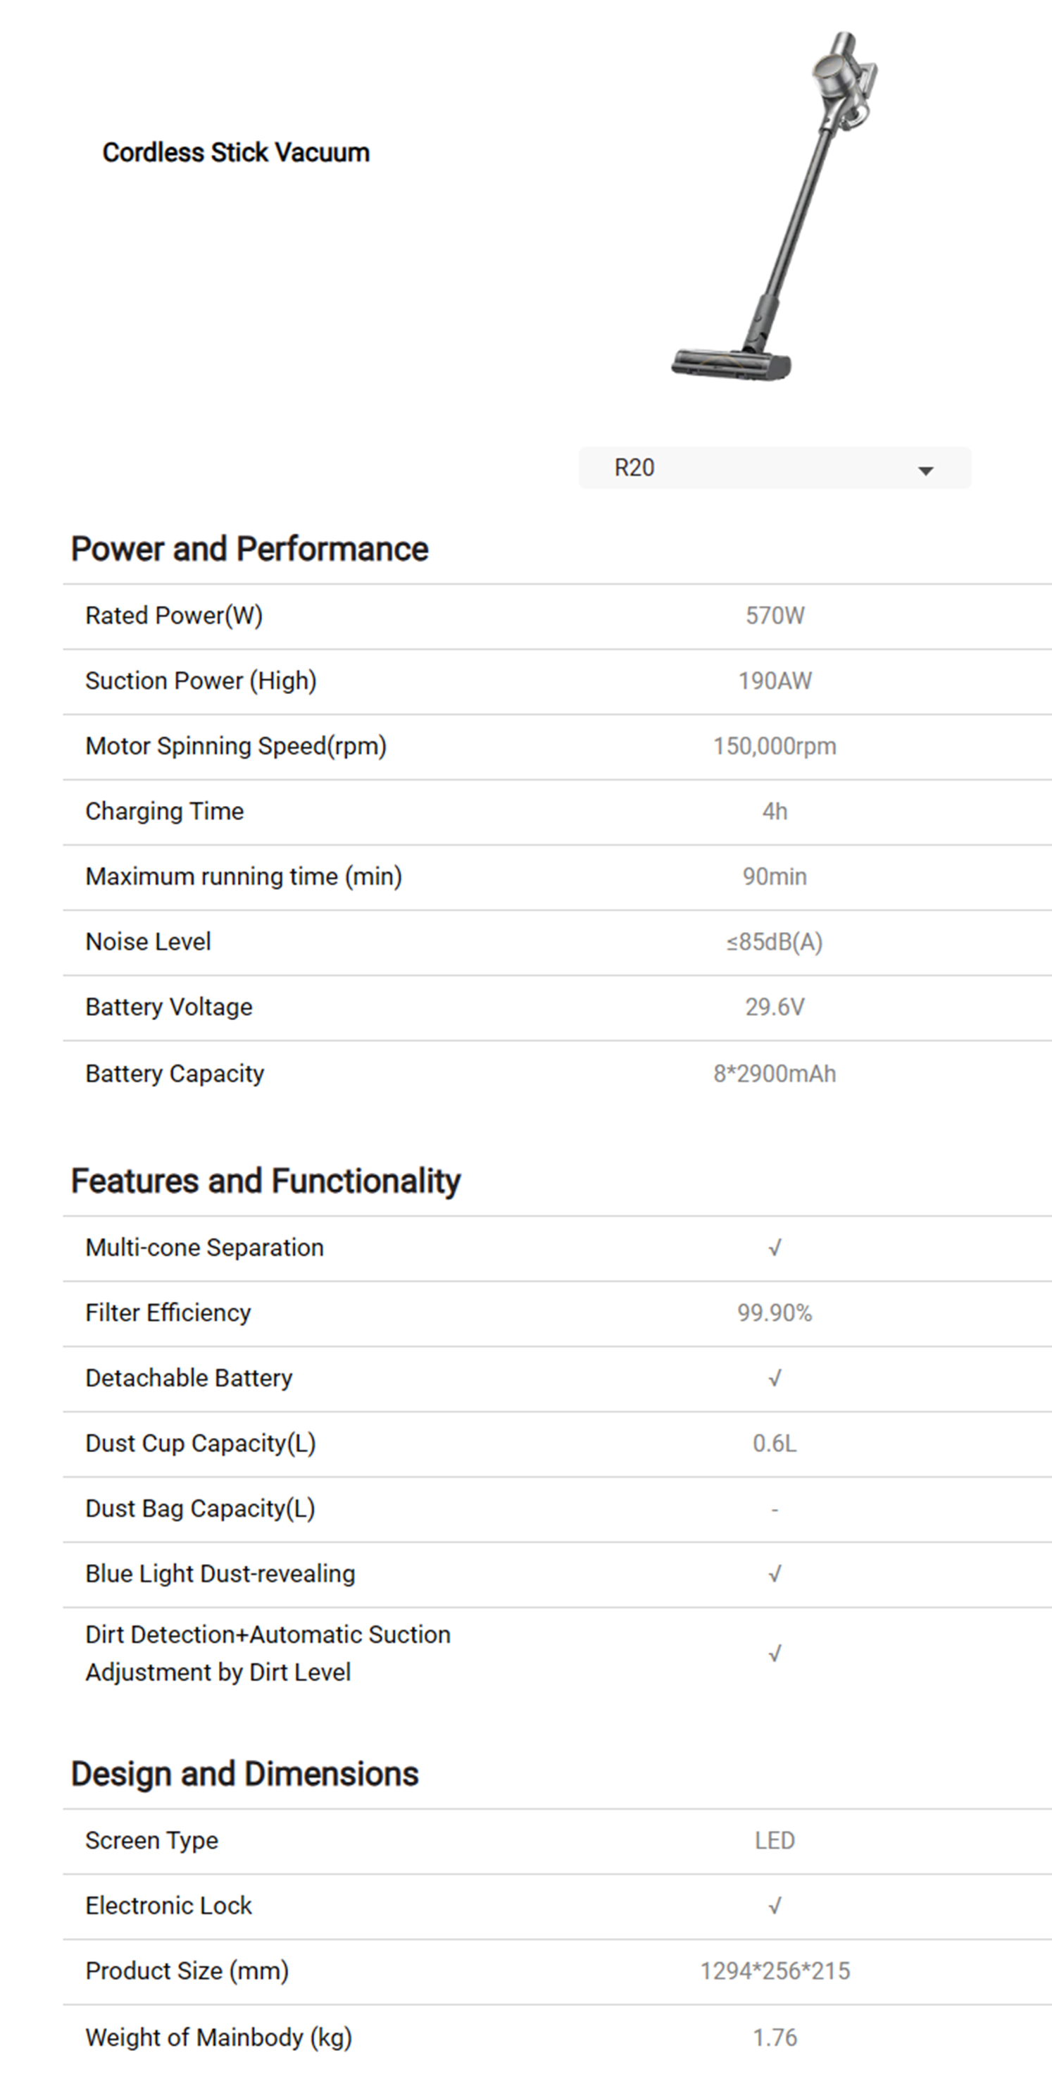
Task: Click the Dust Cup Capacity 0.6L value
Action: 775,1443
